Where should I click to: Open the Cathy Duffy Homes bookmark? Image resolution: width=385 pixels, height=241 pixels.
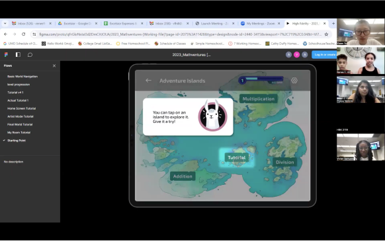(x=282, y=44)
